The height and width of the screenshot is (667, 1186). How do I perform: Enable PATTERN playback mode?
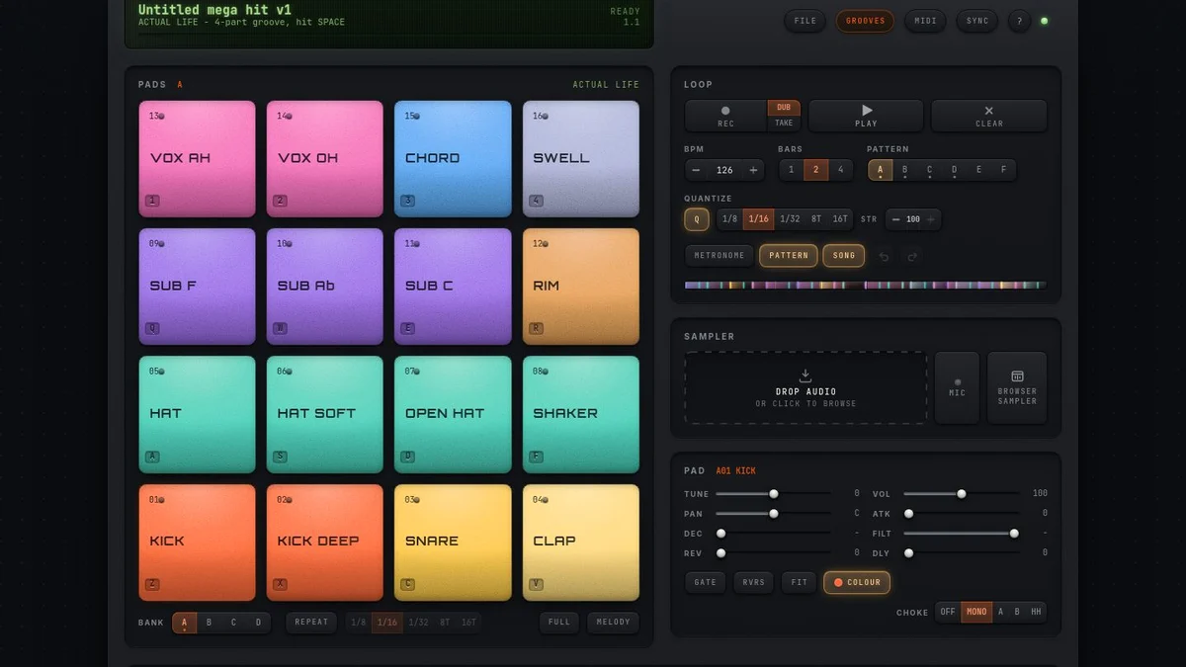789,256
